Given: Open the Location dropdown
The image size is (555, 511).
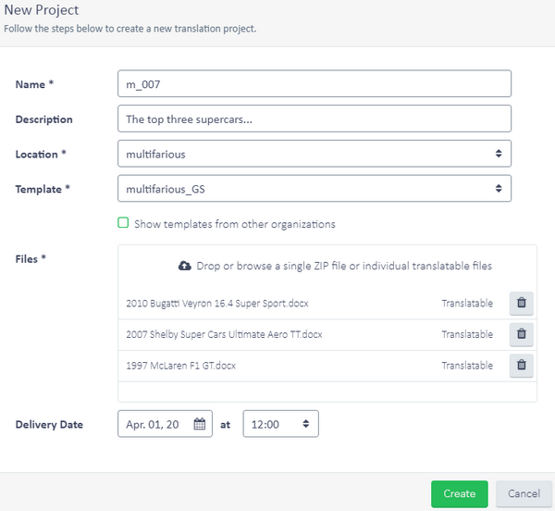Looking at the screenshot, I should pyautogui.click(x=314, y=153).
